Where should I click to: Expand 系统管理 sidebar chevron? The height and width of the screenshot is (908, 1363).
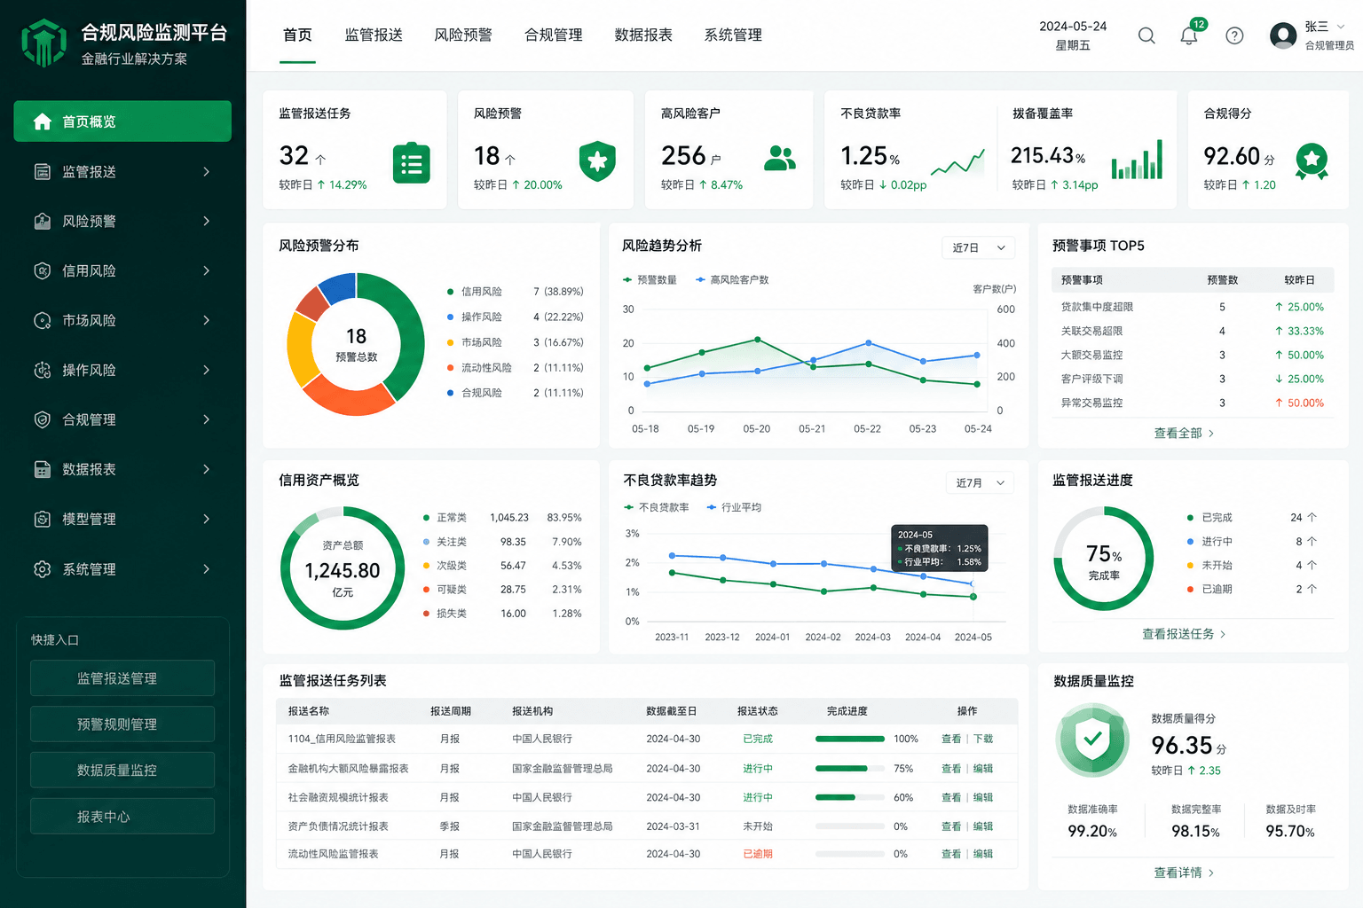coord(206,569)
